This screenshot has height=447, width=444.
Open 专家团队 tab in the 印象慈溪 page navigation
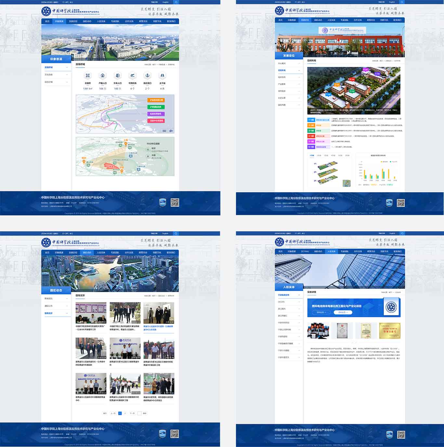[x=115, y=21]
